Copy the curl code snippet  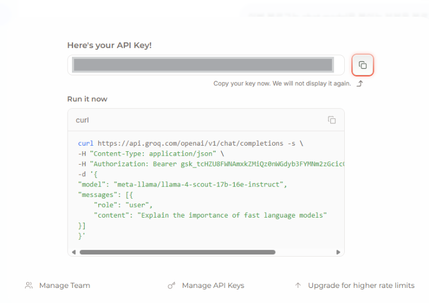(x=331, y=120)
